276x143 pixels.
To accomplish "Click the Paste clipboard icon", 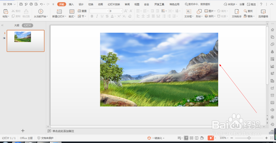I will [6, 12].
